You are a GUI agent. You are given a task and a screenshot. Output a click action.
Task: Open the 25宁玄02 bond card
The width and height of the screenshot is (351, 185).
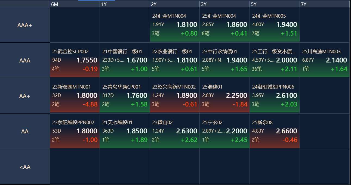coord(225,131)
